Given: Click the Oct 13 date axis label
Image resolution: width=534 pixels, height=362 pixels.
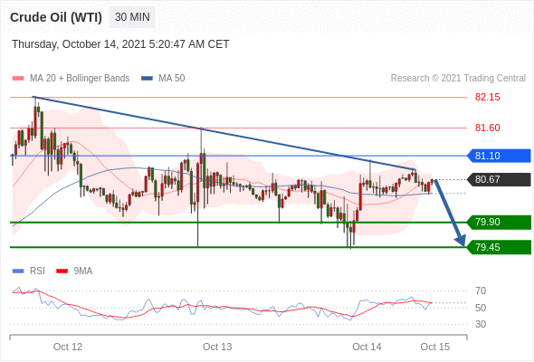Looking at the screenshot, I should tap(217, 347).
